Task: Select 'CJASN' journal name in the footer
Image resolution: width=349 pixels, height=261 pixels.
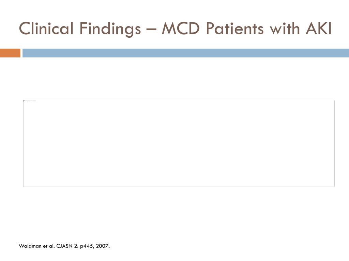Action: point(64,246)
